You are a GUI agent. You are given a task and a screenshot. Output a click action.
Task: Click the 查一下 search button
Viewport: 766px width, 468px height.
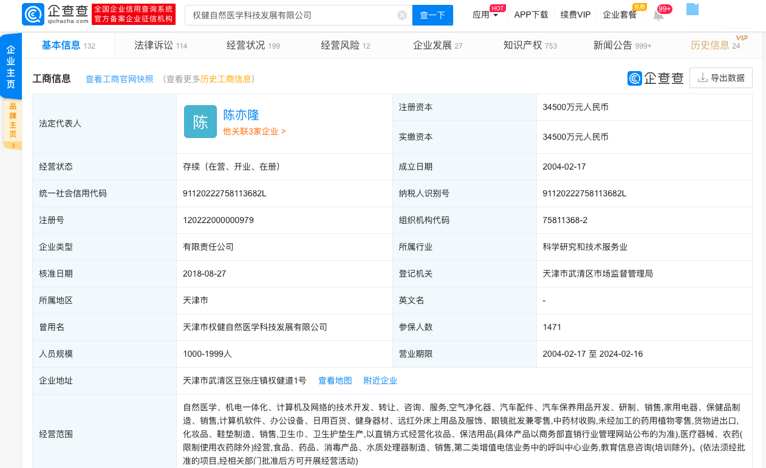click(x=433, y=15)
